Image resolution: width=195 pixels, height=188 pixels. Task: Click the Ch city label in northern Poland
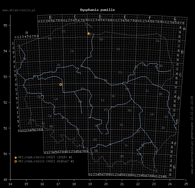[72, 51]
